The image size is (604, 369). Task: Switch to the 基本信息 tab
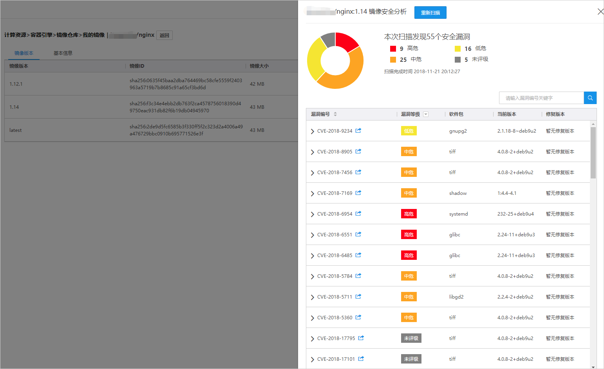click(x=63, y=53)
